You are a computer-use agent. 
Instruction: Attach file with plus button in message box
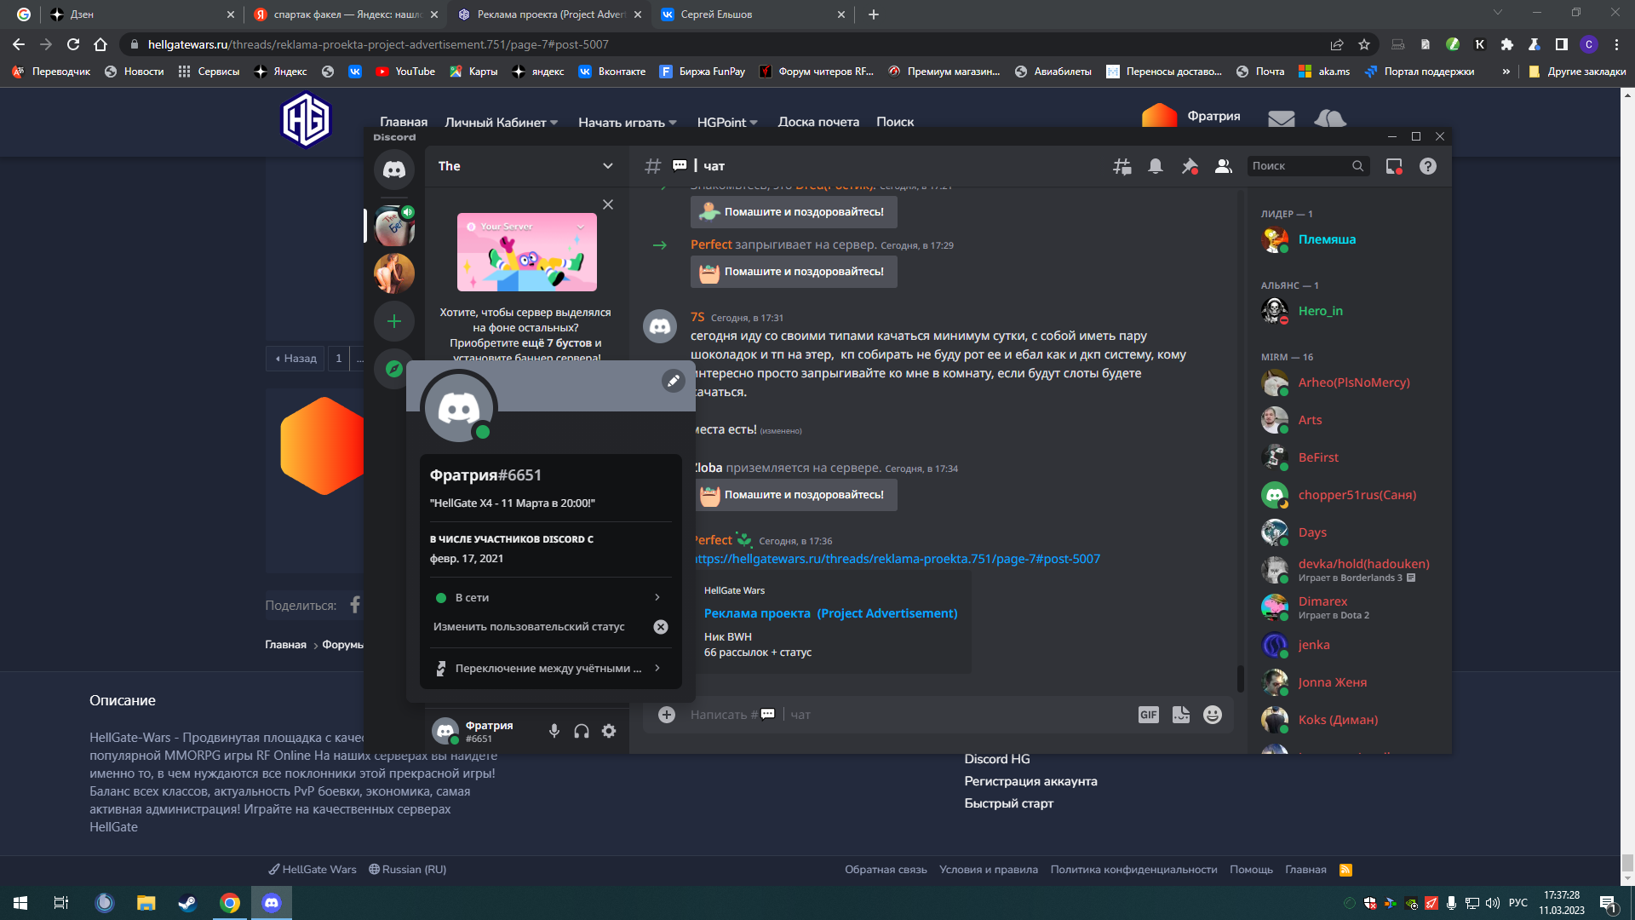tap(667, 715)
